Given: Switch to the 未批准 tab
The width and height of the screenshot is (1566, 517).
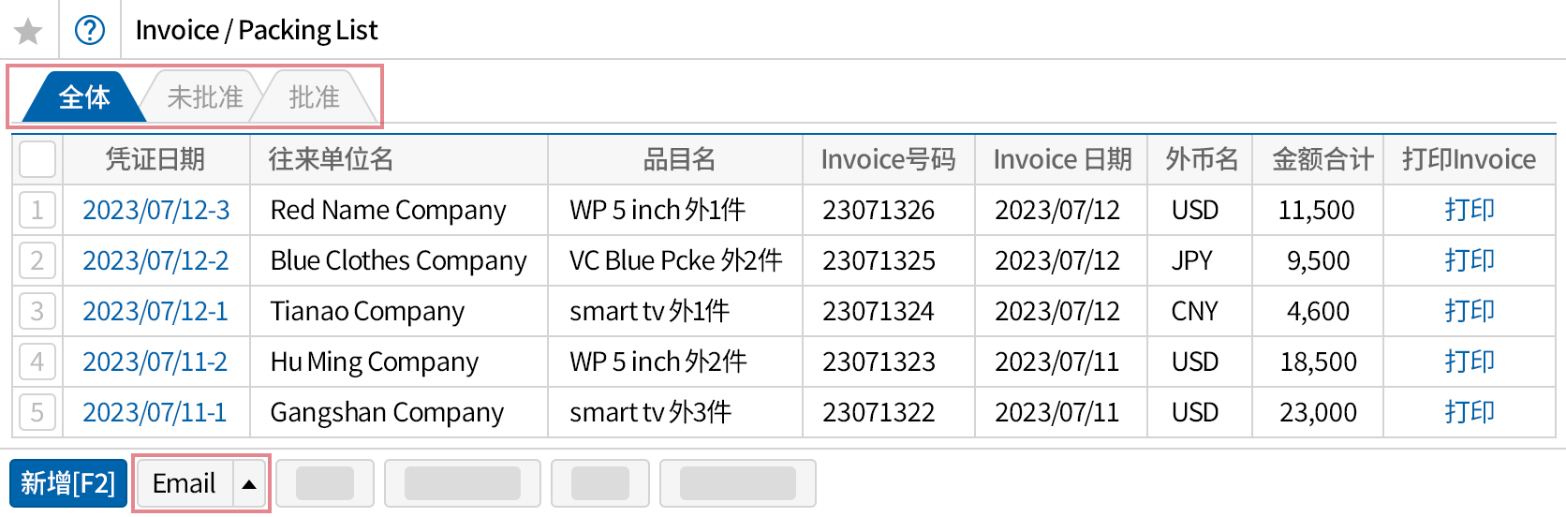Looking at the screenshot, I should [204, 97].
